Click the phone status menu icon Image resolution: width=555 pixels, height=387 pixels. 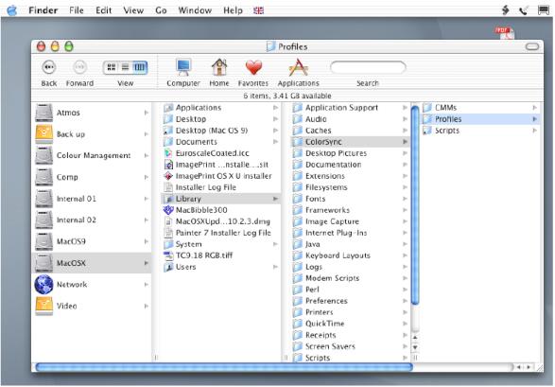524,10
